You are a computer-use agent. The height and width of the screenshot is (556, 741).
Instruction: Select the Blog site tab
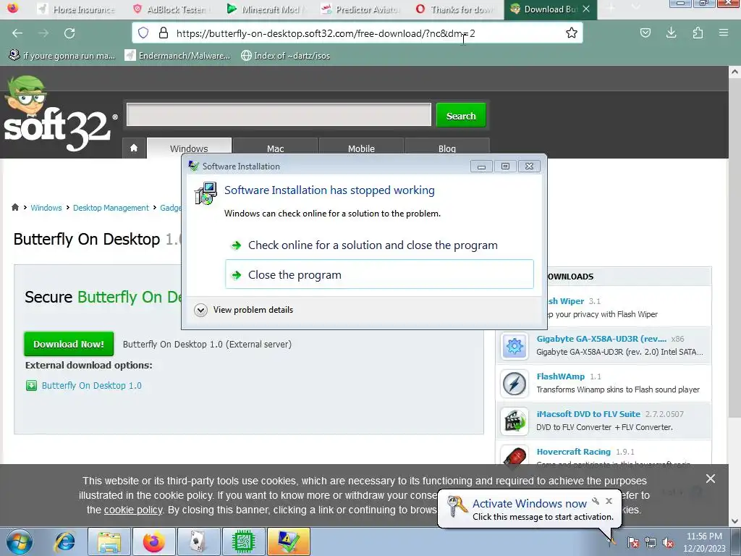(447, 148)
